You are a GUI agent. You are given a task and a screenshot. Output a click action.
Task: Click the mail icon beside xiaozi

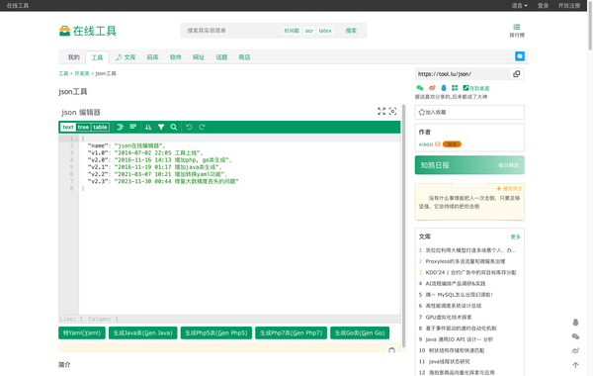pos(438,144)
